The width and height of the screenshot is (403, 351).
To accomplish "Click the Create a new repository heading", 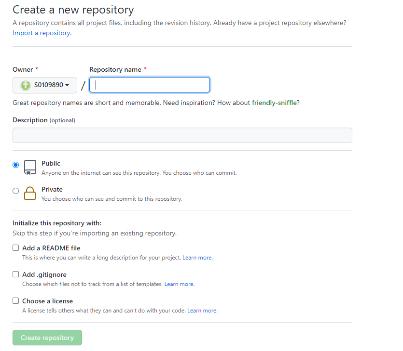I will pyautogui.click(x=73, y=10).
